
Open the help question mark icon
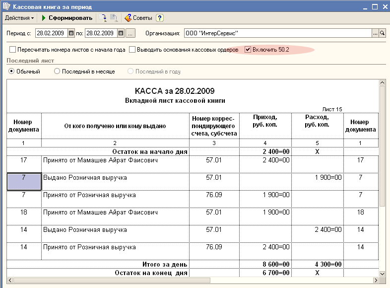point(160,18)
